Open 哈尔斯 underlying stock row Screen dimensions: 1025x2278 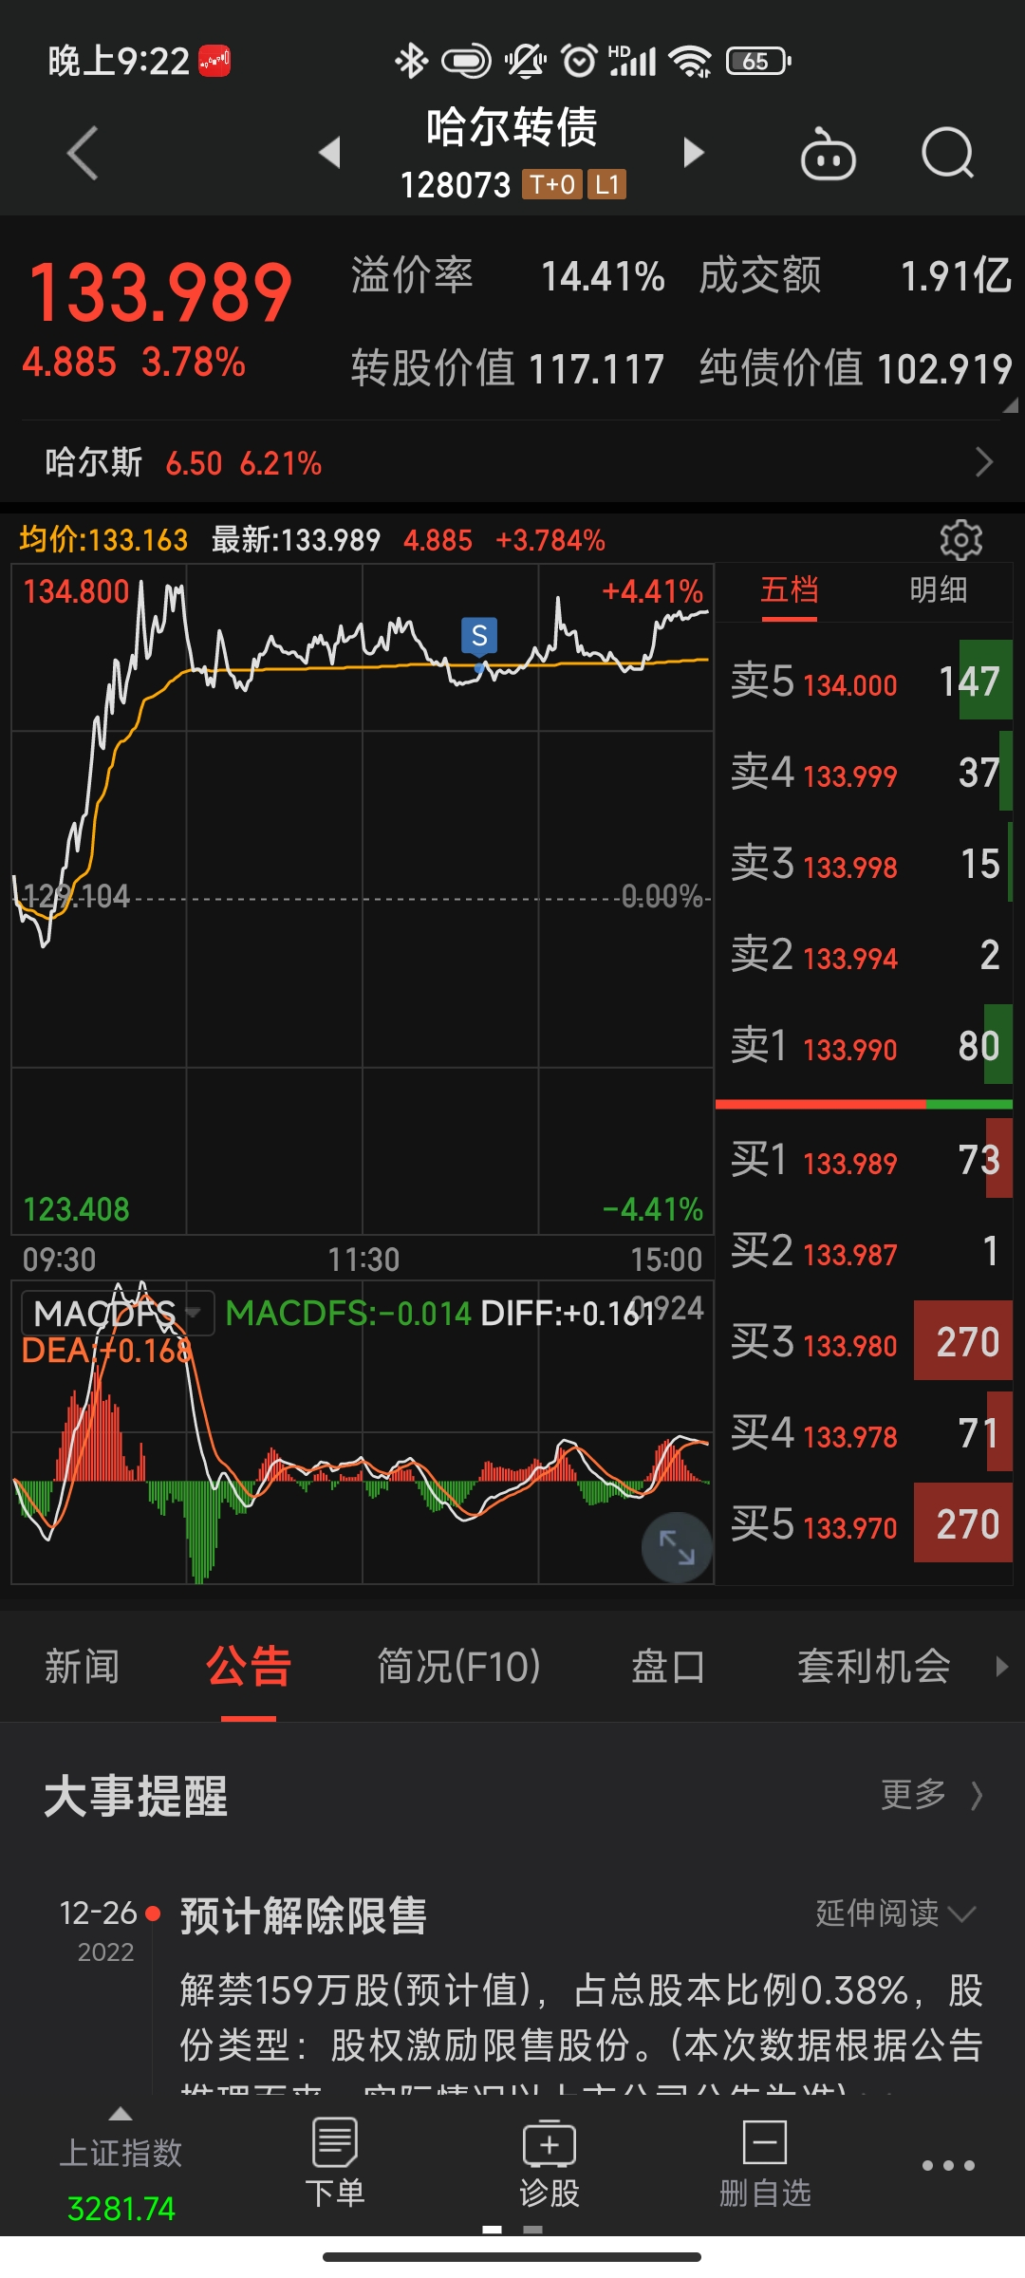512,463
